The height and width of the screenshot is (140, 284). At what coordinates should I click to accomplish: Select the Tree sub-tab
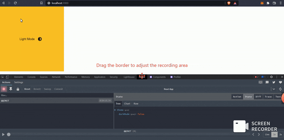(x=118, y=103)
